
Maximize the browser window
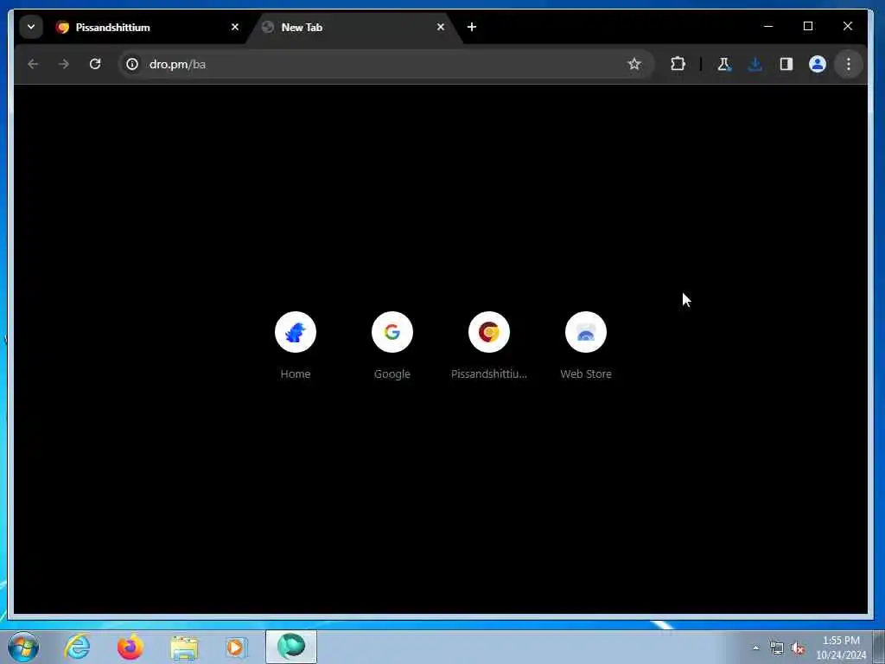[808, 27]
